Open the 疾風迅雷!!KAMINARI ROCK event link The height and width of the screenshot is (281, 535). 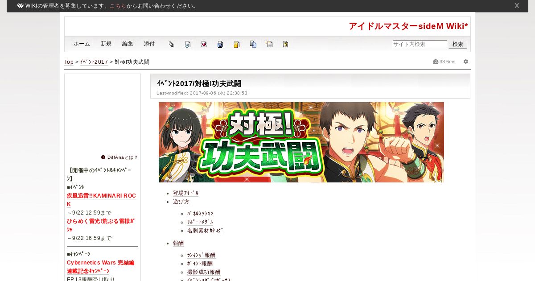click(101, 200)
